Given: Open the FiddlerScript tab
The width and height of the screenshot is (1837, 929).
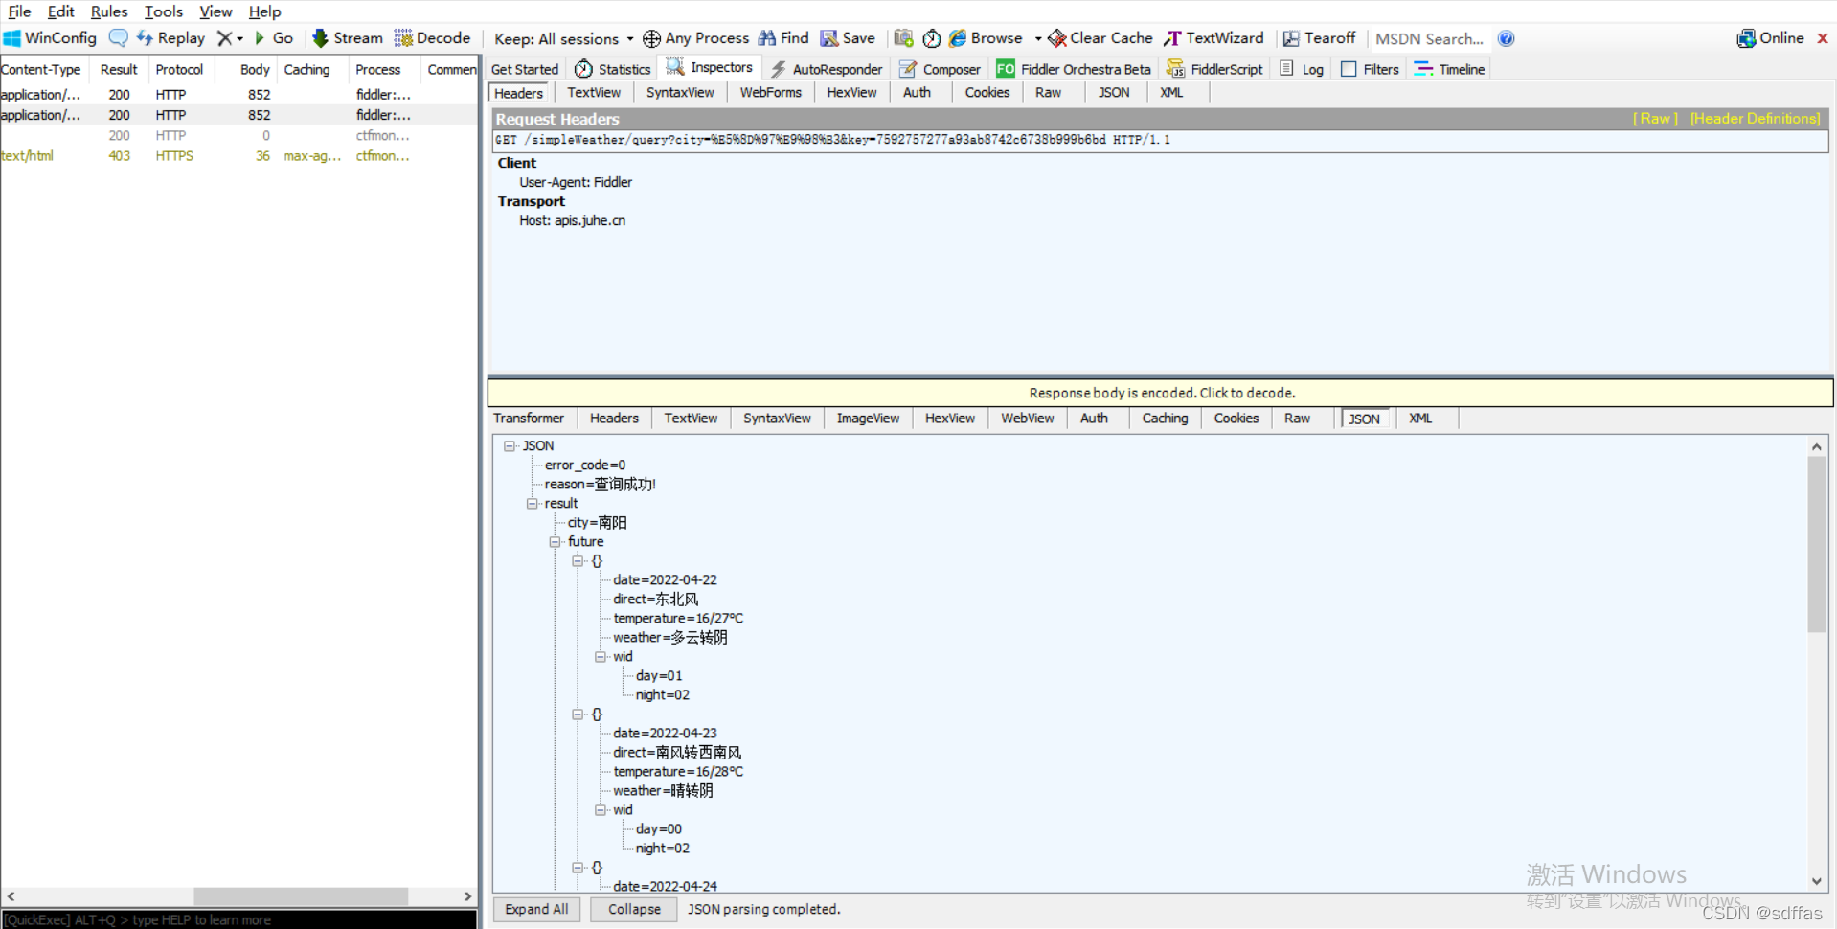Looking at the screenshot, I should point(1214,69).
